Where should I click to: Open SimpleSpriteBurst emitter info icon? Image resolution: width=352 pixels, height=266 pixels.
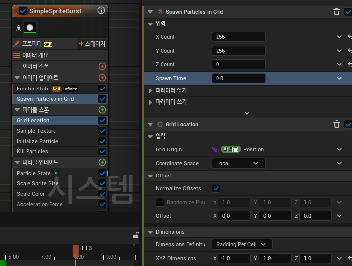[101, 10]
